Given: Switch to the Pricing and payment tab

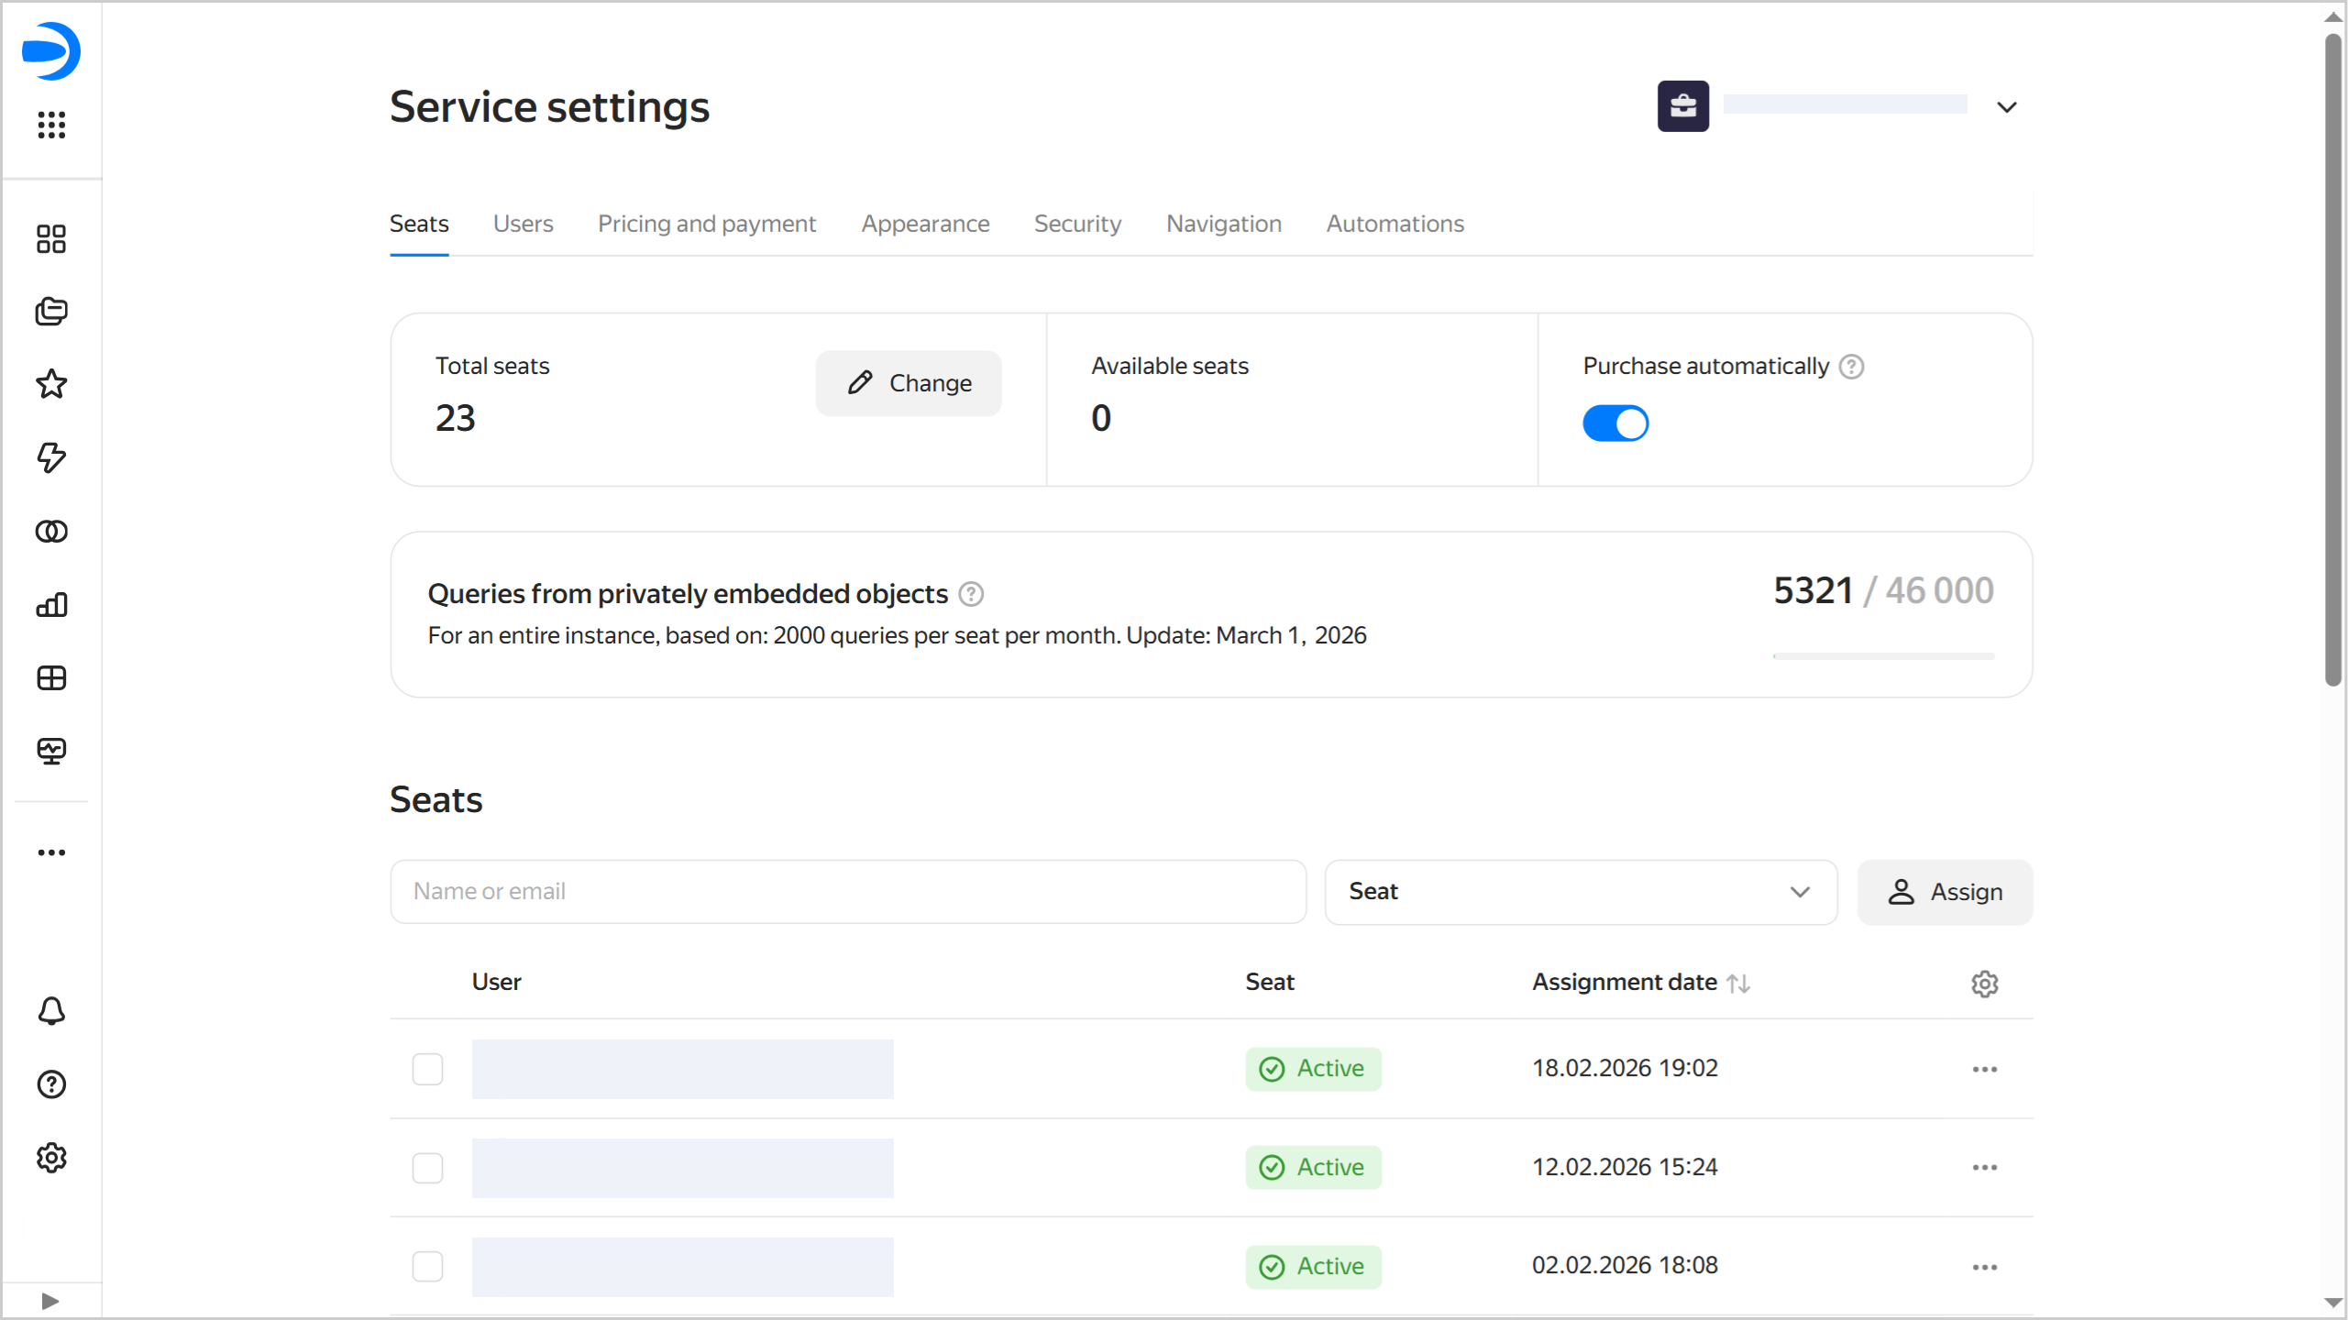Looking at the screenshot, I should (x=706, y=224).
